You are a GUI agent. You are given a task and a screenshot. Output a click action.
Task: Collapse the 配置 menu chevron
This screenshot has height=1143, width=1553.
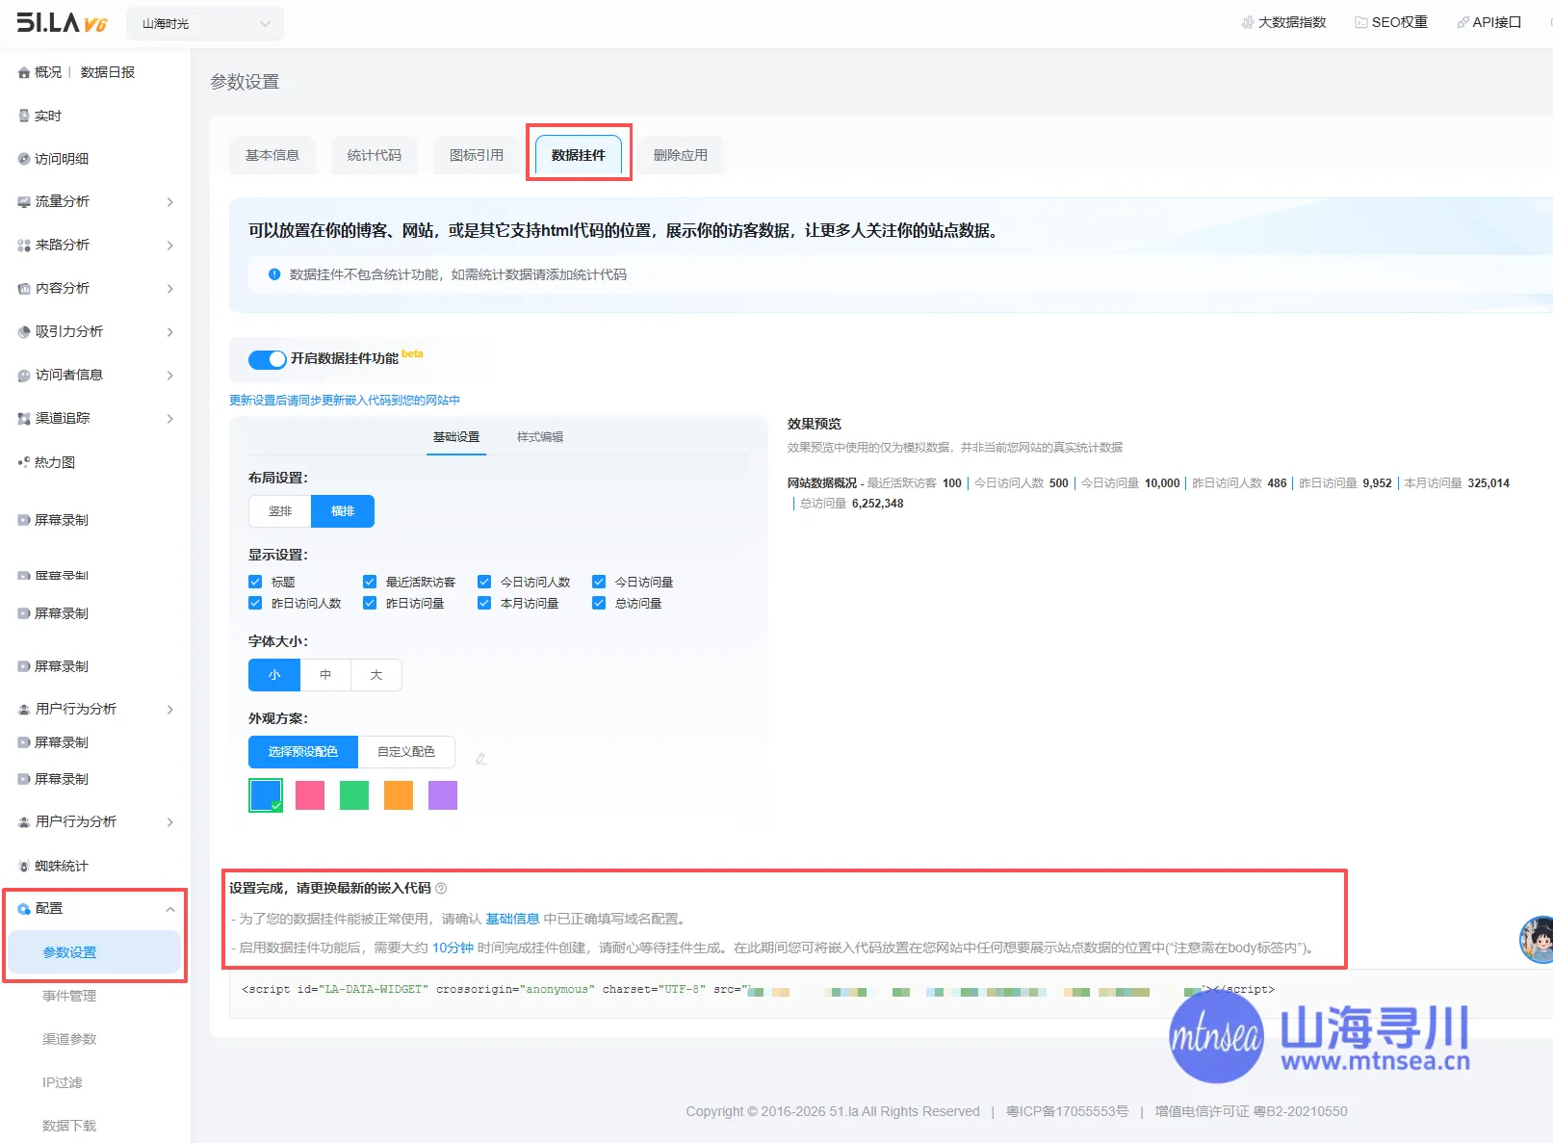[170, 909]
